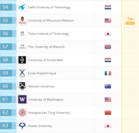Click the French flag beside Ecole Polytechnique
The width and height of the screenshot is (139, 133).
108,73
